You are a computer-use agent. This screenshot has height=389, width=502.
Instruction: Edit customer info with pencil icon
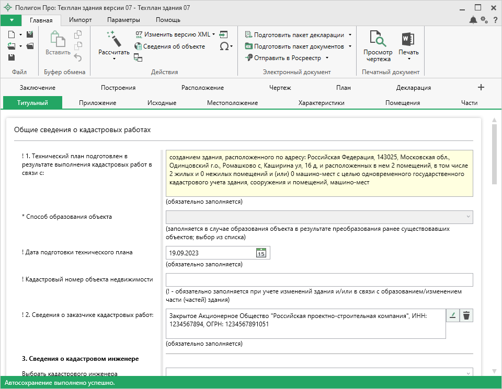[x=452, y=315]
